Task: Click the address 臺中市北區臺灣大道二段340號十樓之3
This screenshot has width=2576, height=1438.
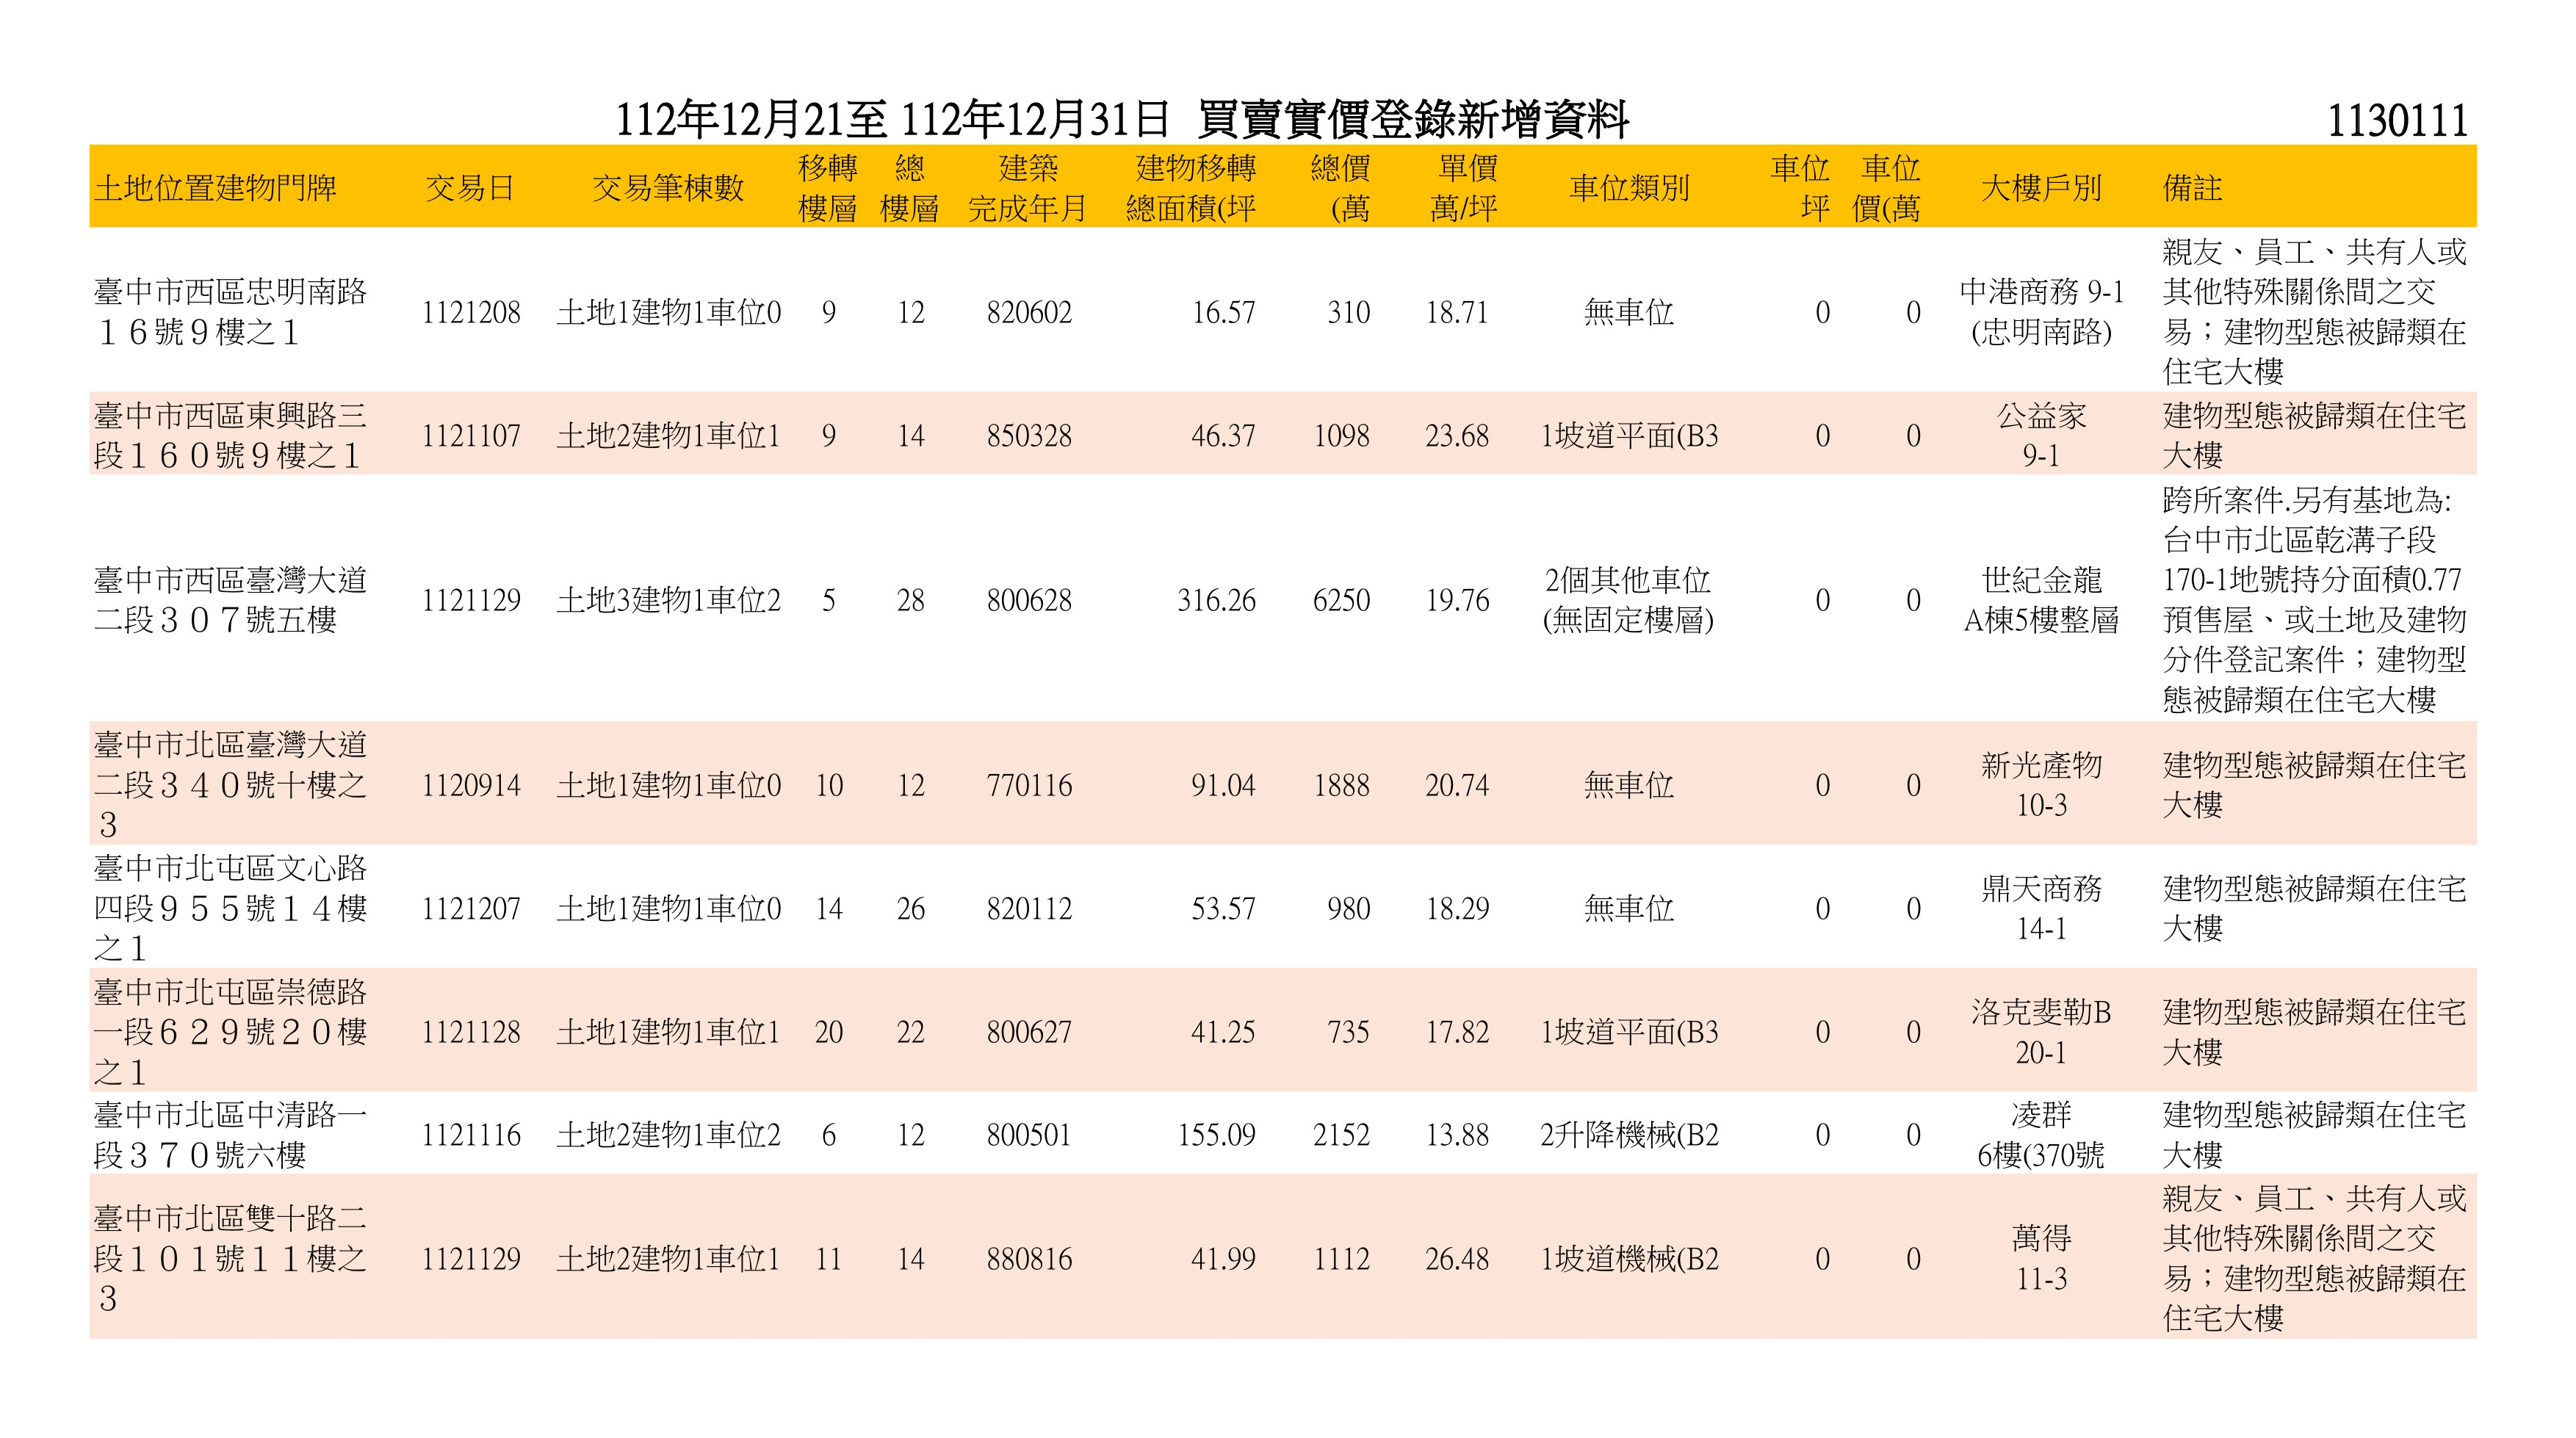Action: (x=230, y=785)
